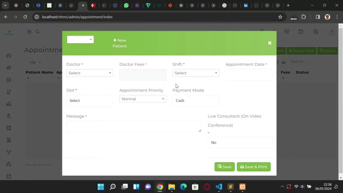Open the Windows Start menu
Image resolution: width=343 pixels, height=193 pixels.
point(101,187)
